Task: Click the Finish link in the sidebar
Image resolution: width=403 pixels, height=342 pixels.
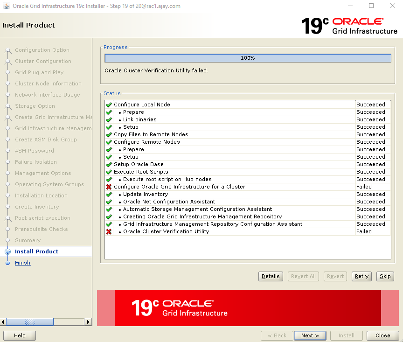Action: point(22,263)
